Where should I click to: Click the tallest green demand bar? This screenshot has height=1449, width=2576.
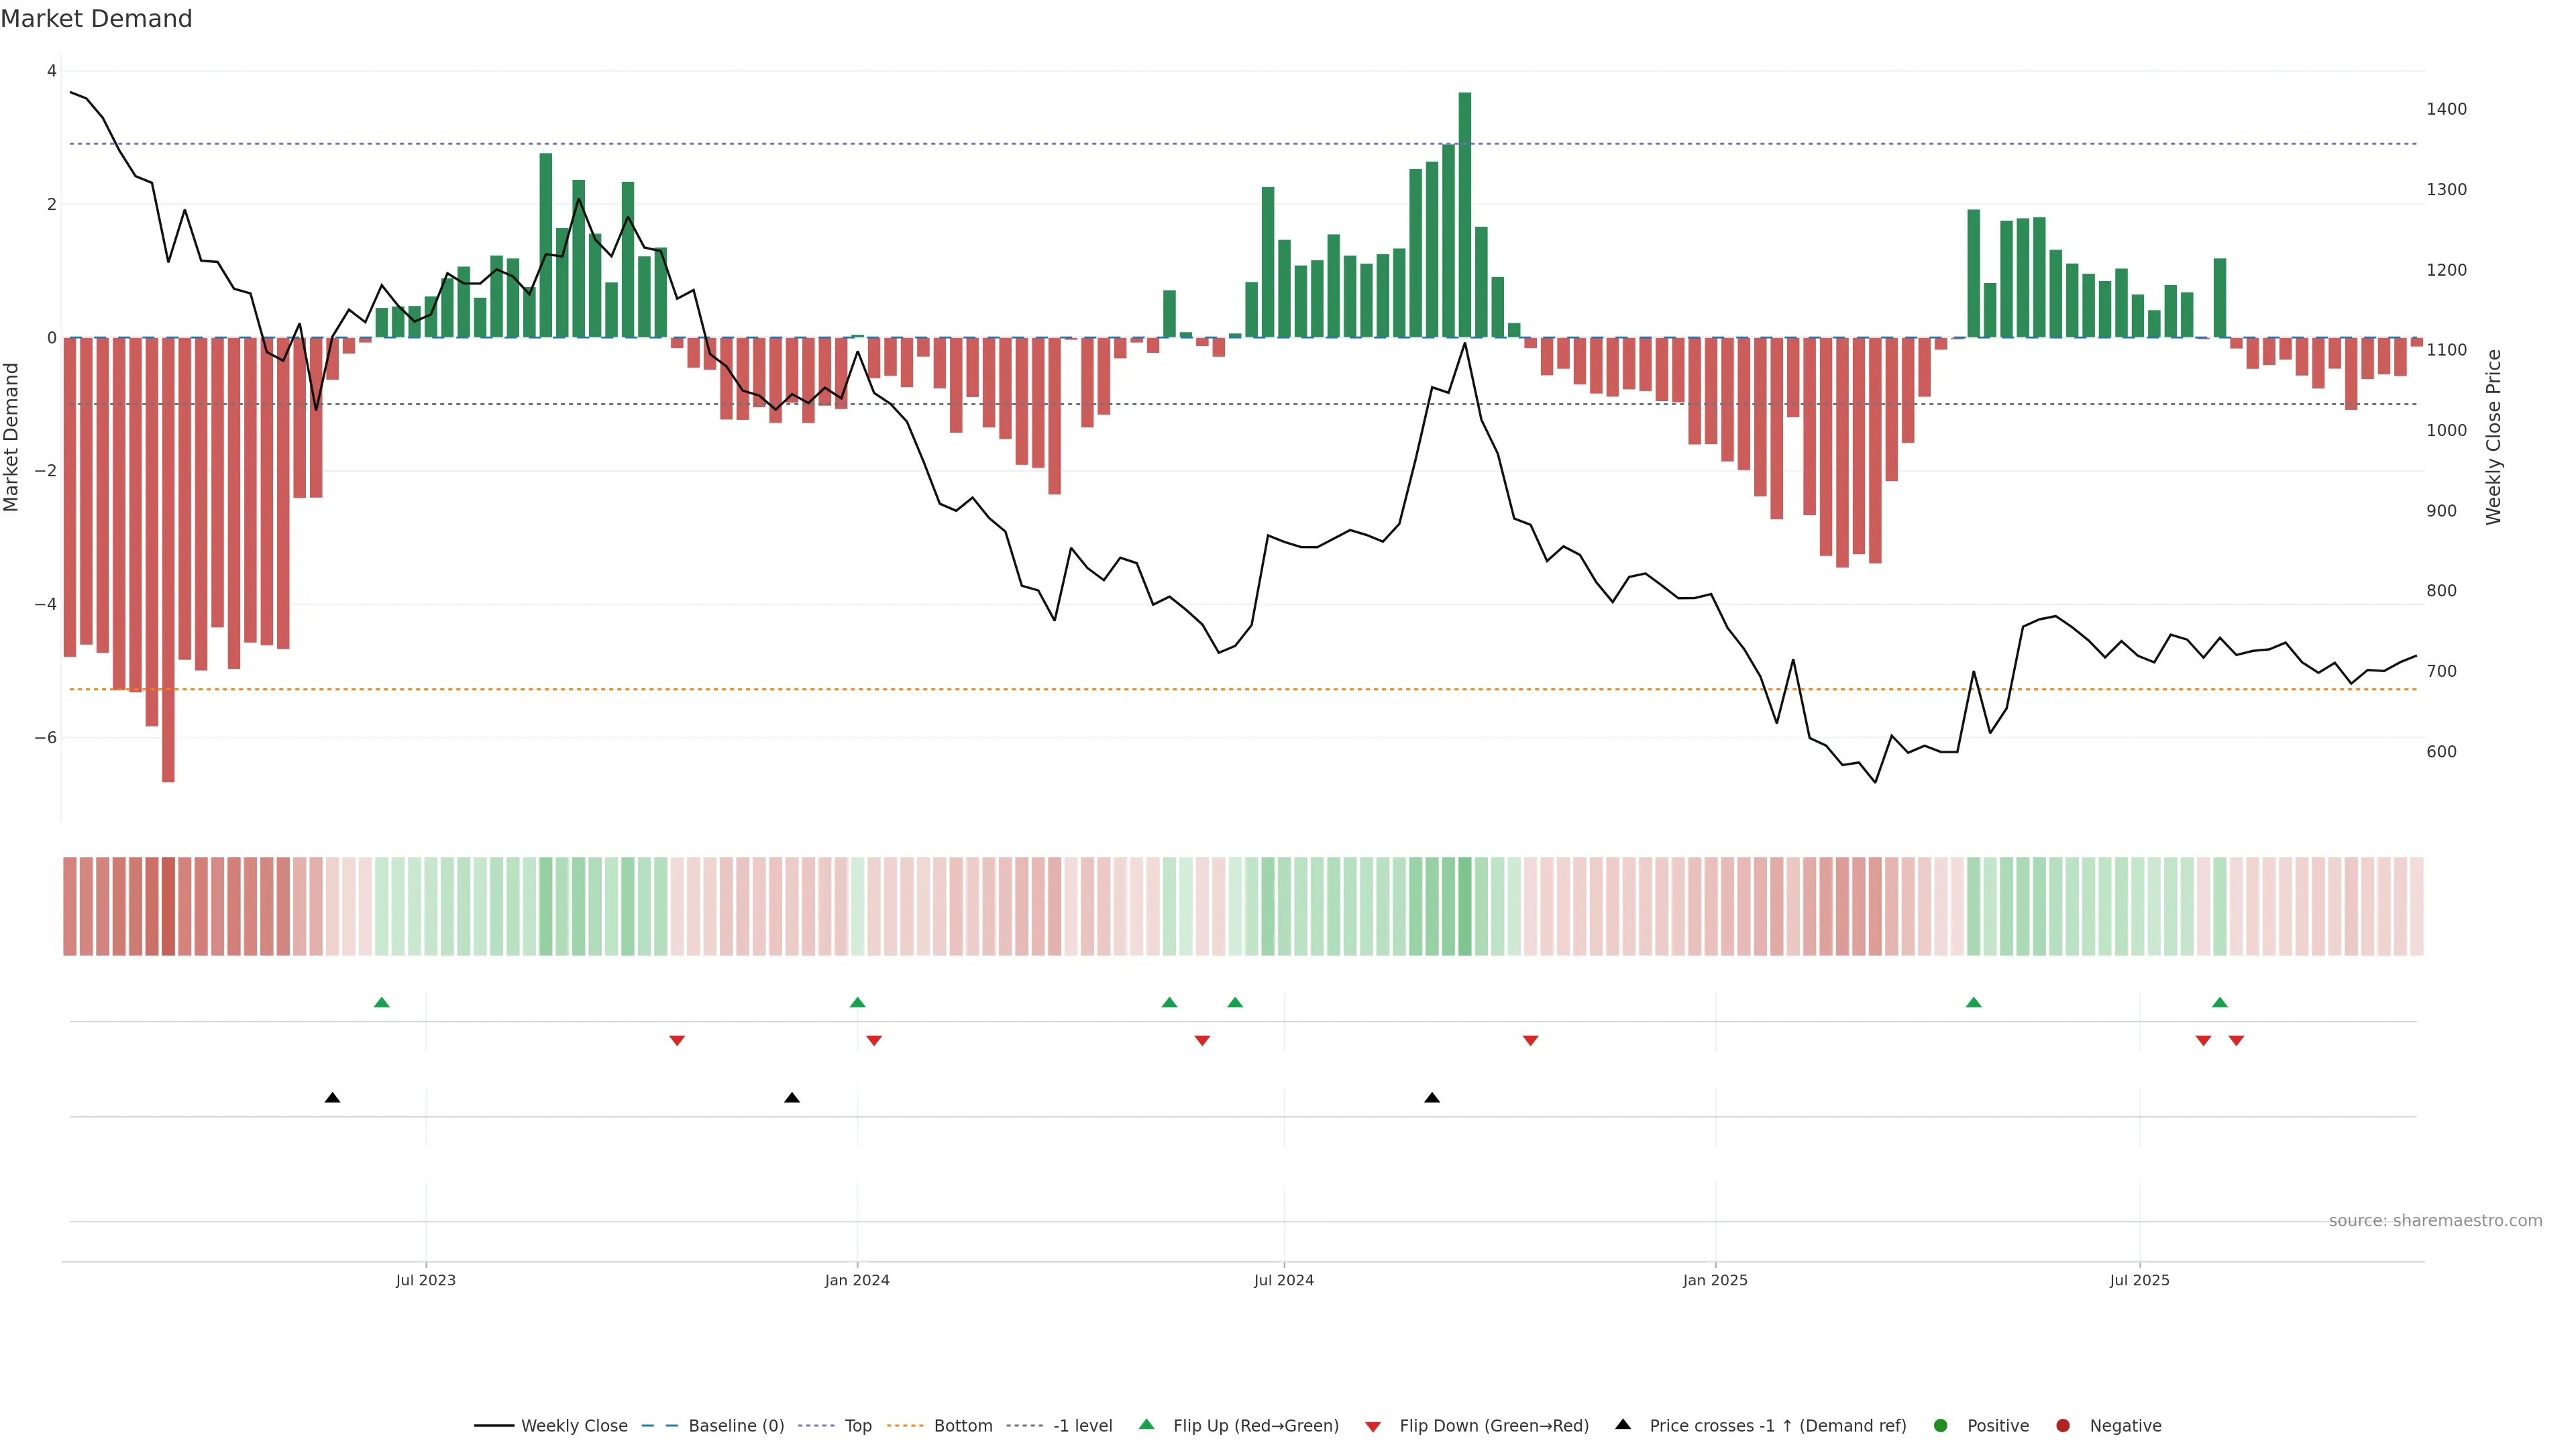pos(1464,215)
